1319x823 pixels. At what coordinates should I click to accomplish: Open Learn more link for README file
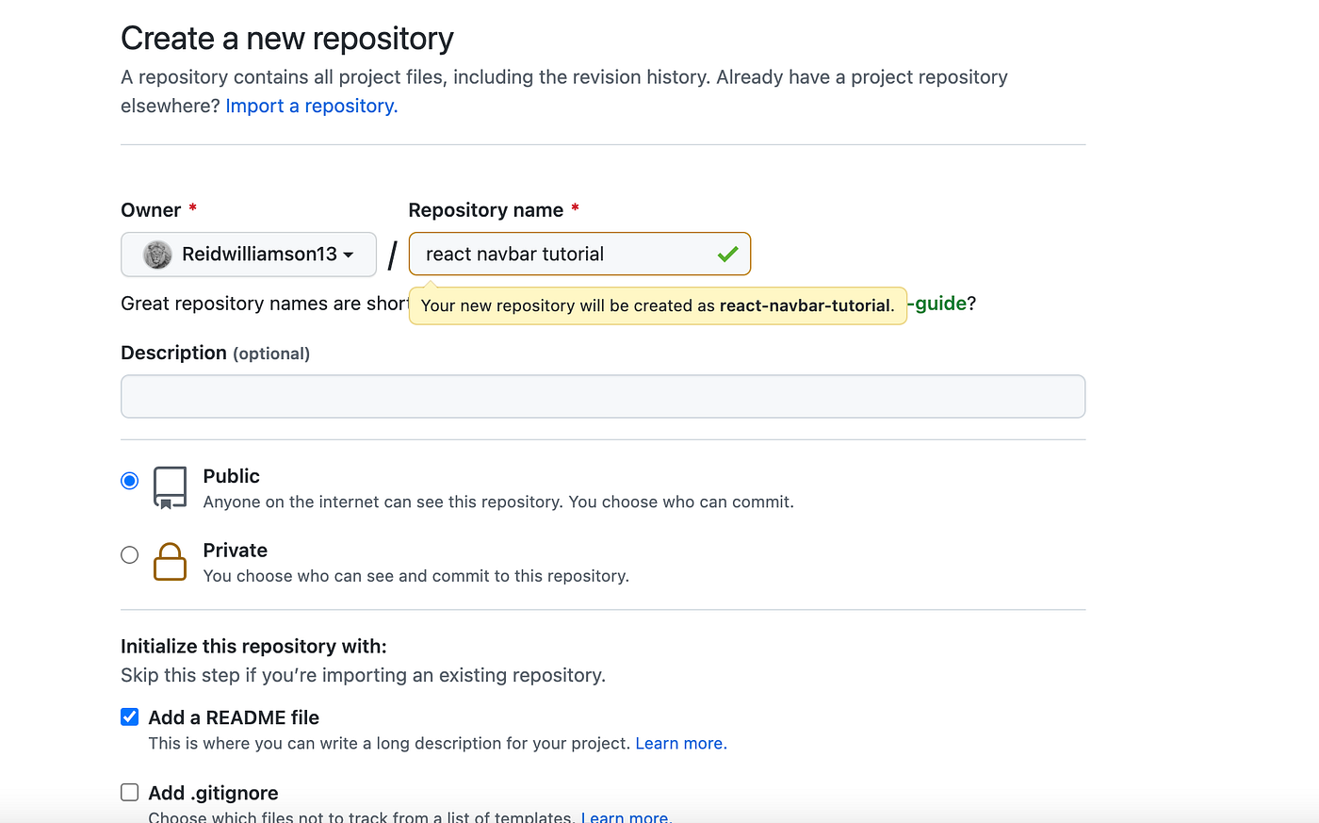click(x=681, y=743)
